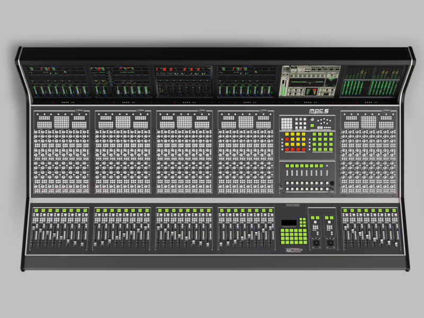Grab the first fader in third fader bay

158,228
